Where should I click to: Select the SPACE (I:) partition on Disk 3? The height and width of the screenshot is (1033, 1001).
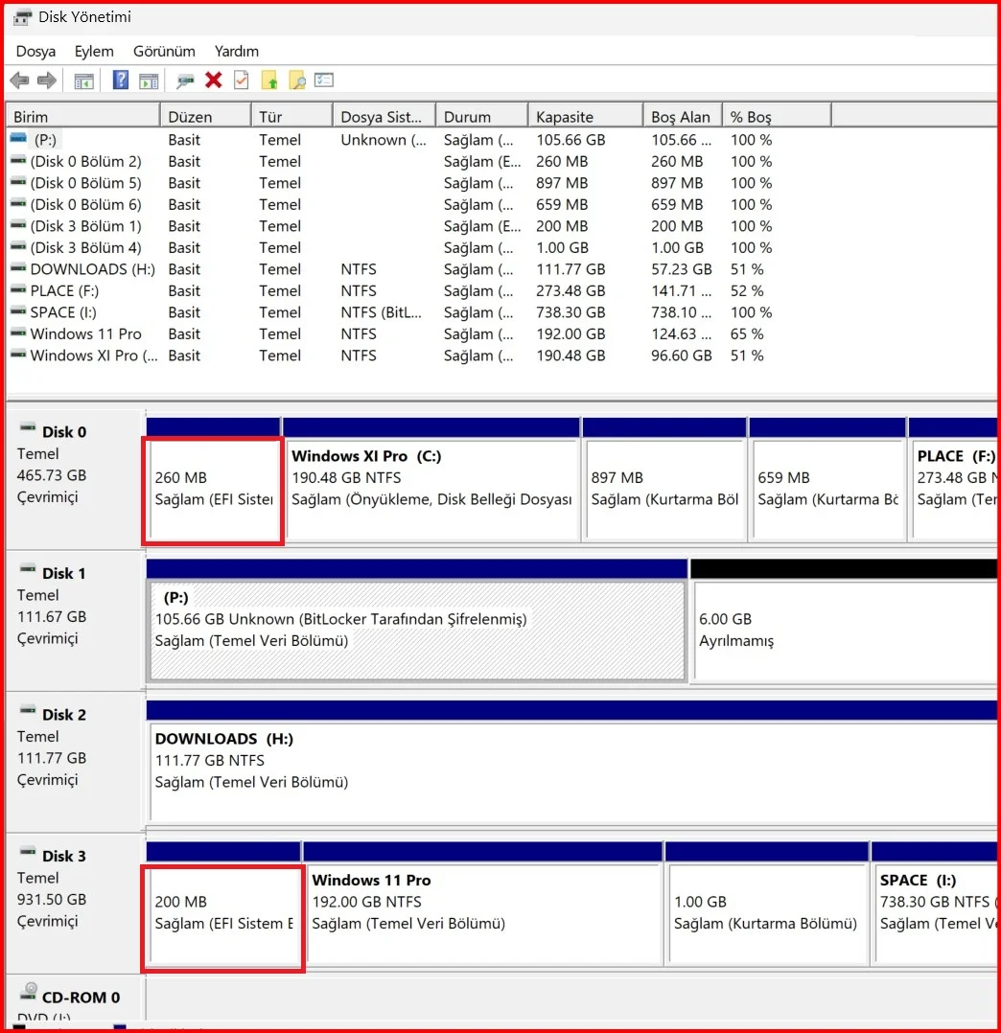(x=935, y=914)
